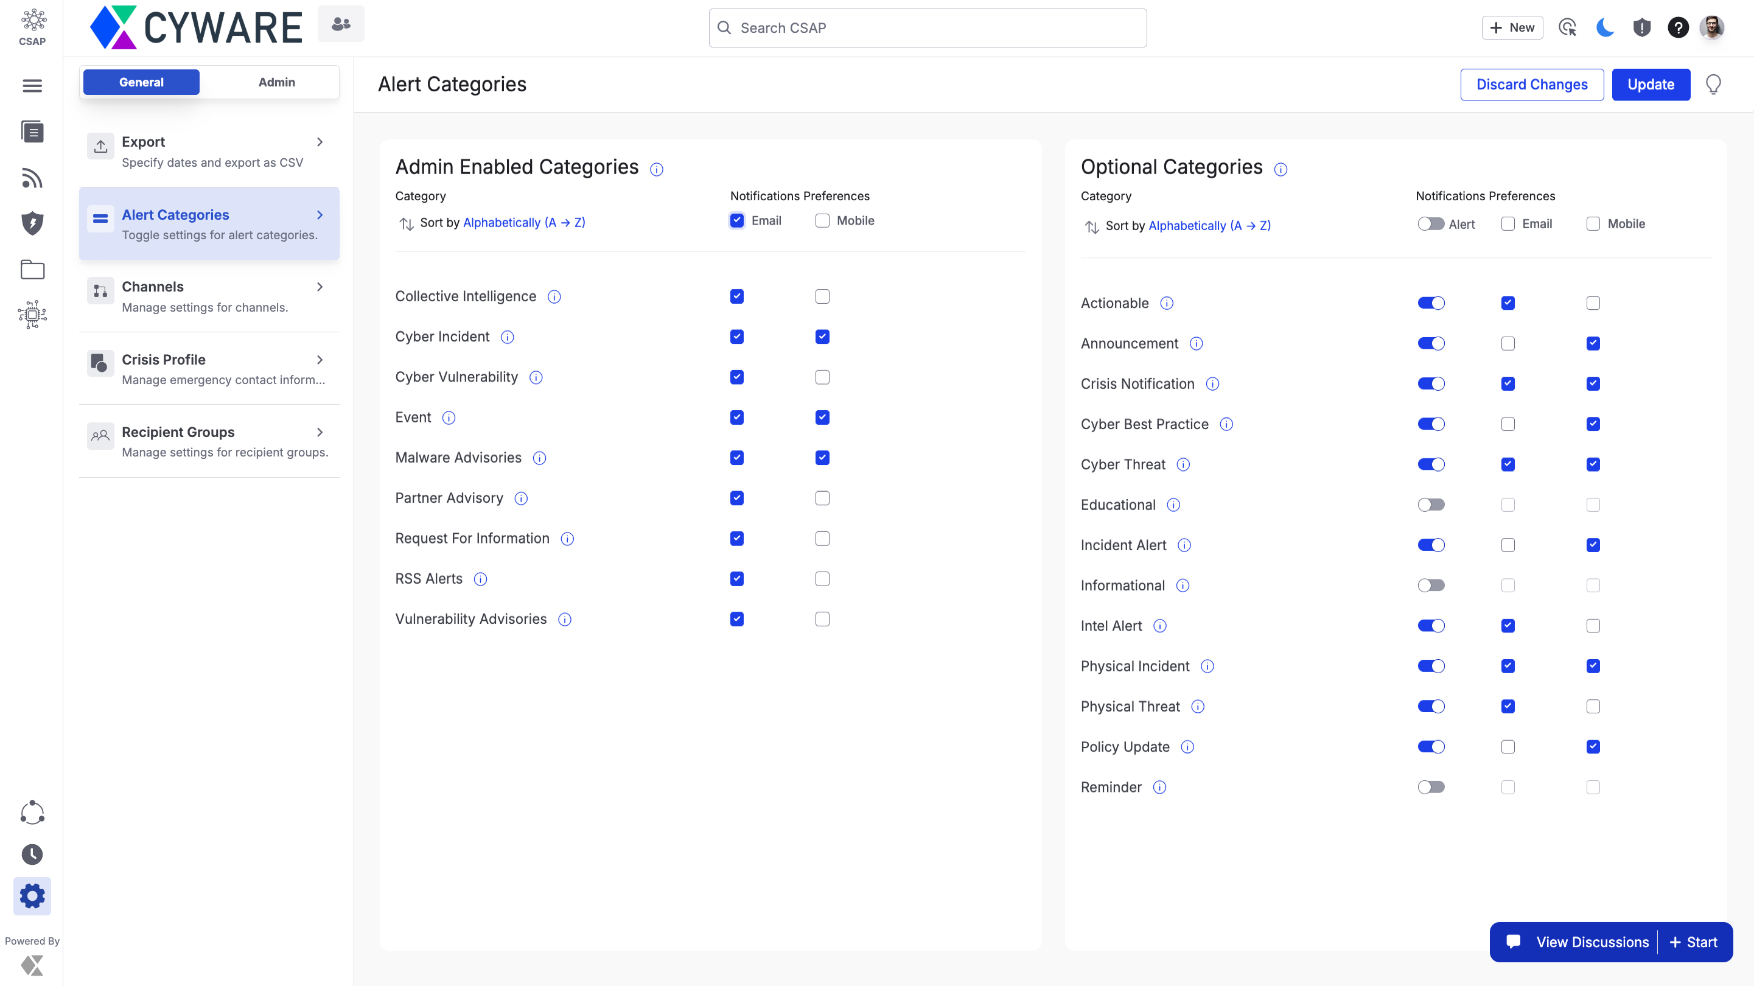Uncheck Email for Actionable category
The image size is (1754, 986).
[x=1508, y=303]
